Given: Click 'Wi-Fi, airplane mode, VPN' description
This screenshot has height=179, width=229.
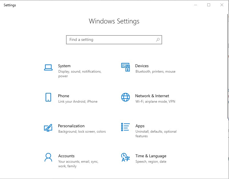Looking at the screenshot, I should tap(155, 102).
